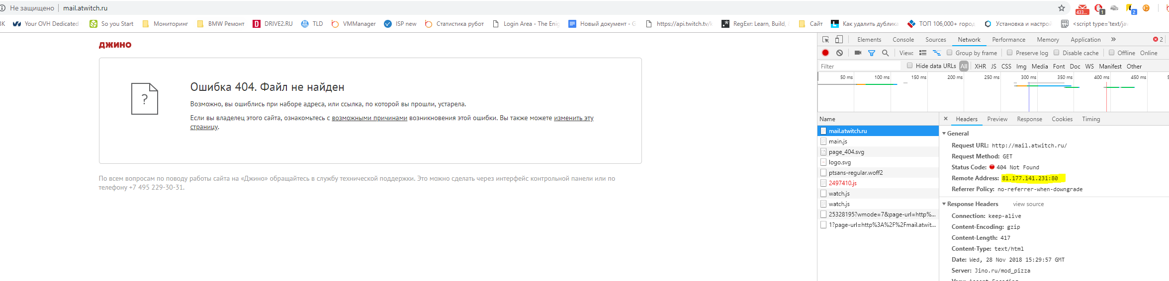Enable the Preserve log checkbox
This screenshot has width=1169, height=281.
[x=1009, y=53]
